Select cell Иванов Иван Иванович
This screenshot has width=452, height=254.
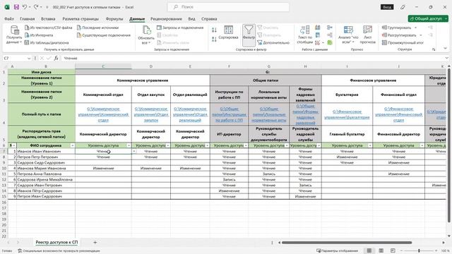[x=45, y=151]
